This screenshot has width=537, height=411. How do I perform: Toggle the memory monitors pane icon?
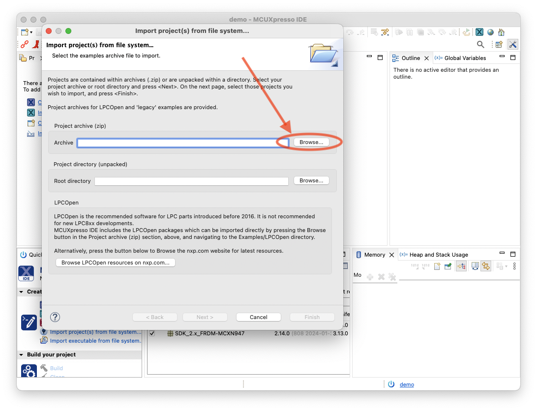click(x=461, y=266)
